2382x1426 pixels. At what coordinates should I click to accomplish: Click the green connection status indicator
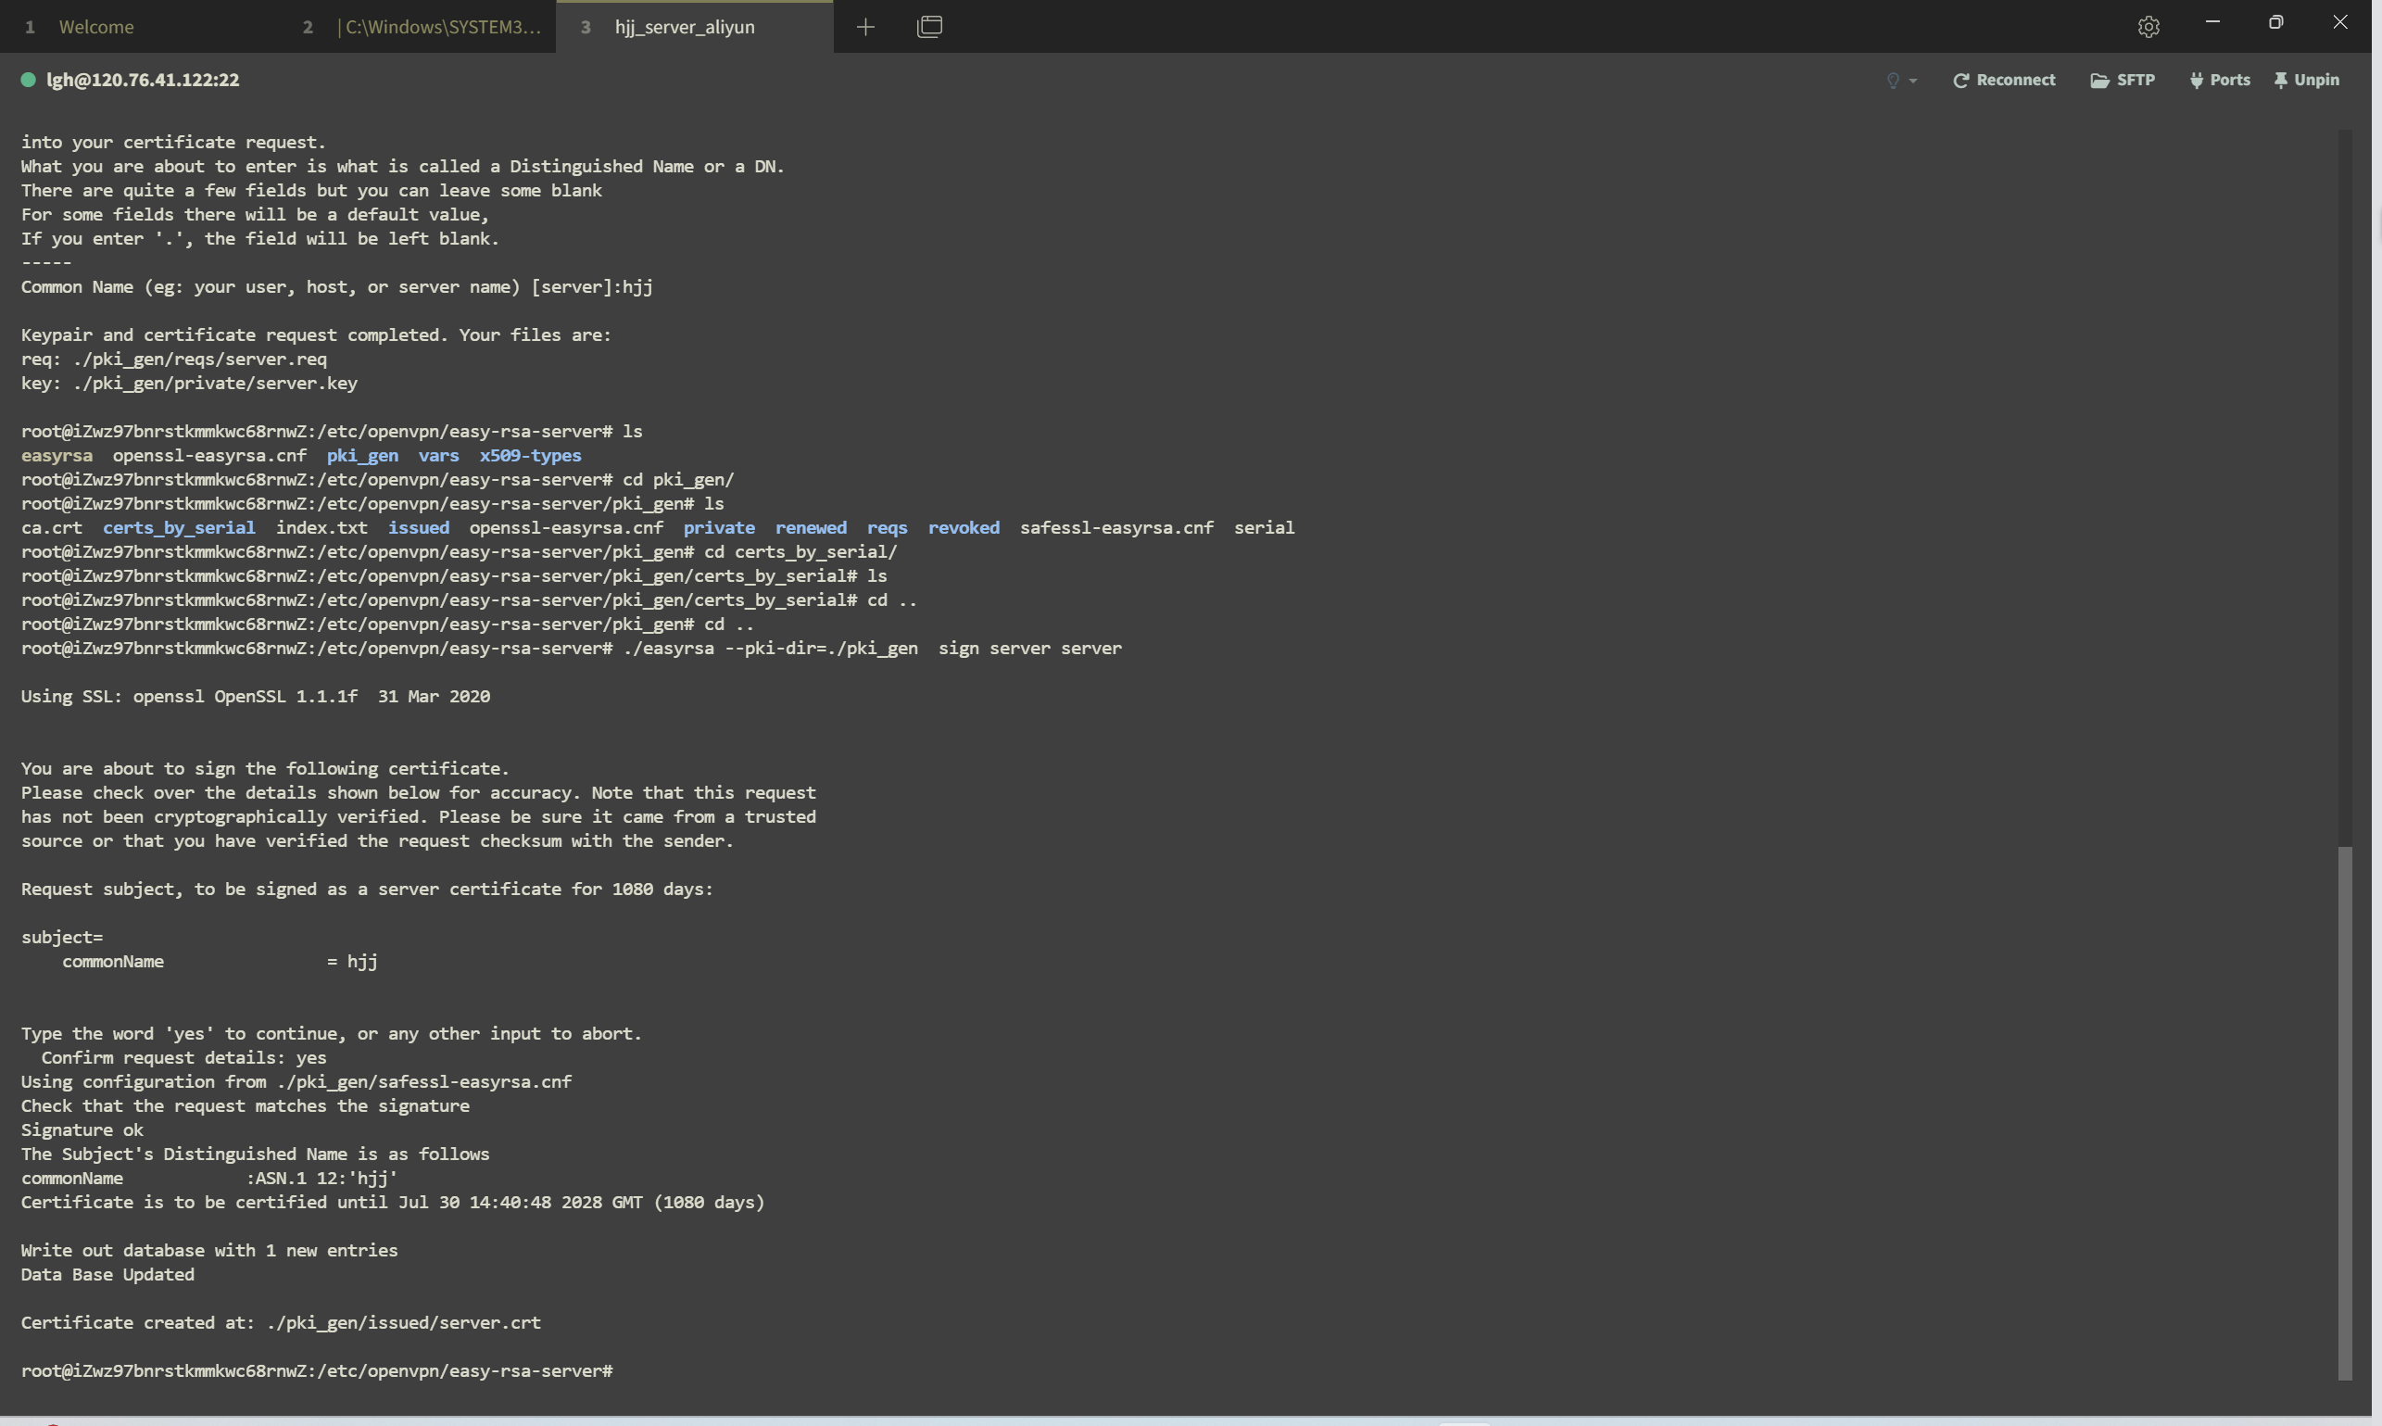click(29, 80)
